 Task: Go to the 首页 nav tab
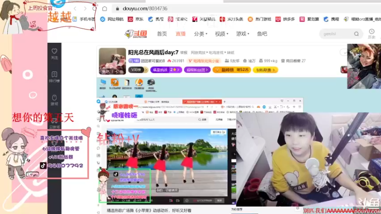tap(162, 34)
